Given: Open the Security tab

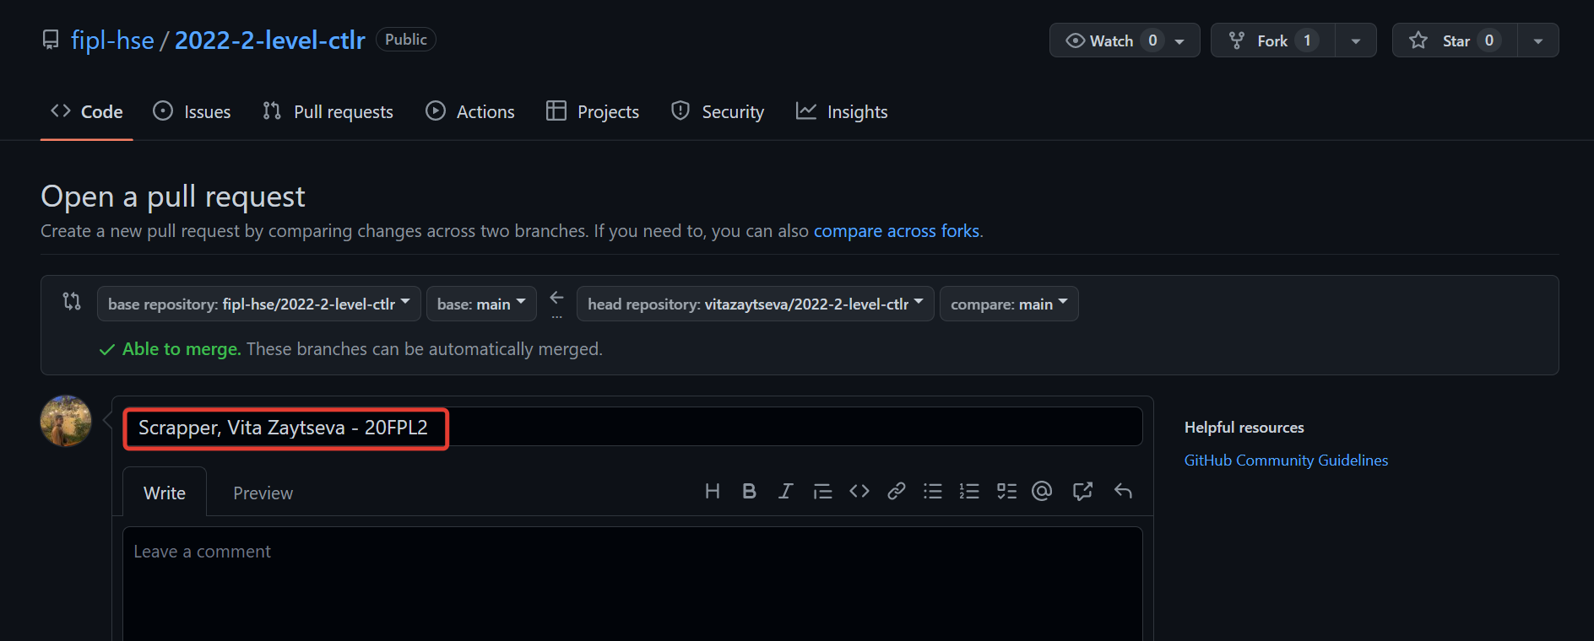Looking at the screenshot, I should click(x=718, y=111).
